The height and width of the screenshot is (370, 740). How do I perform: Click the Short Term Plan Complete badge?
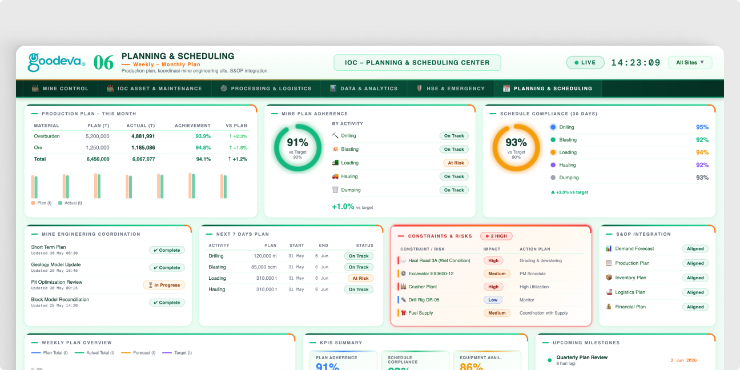[167, 250]
